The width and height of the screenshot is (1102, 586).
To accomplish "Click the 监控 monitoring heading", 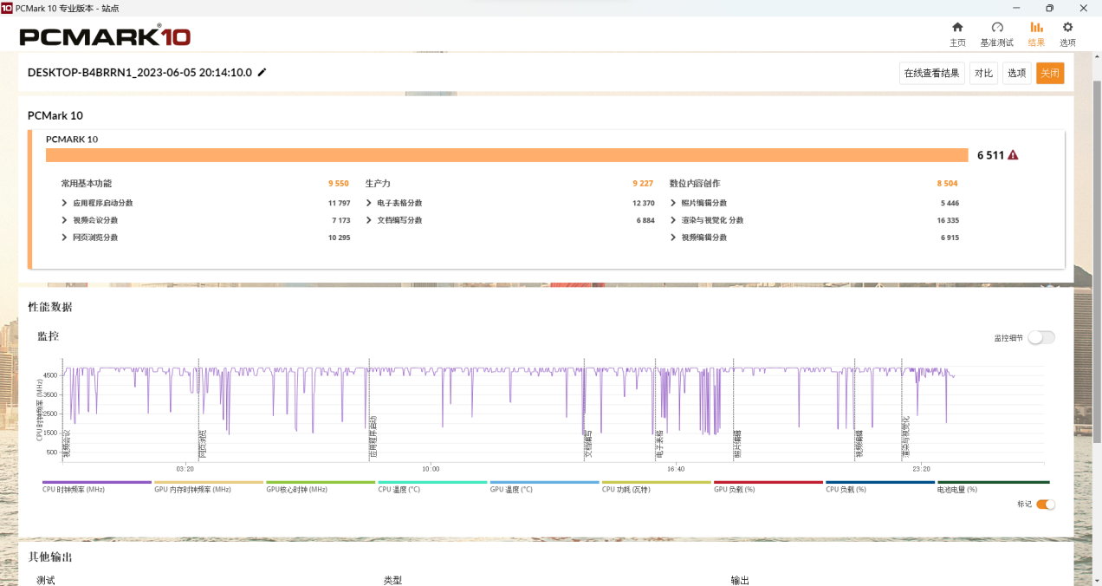I will (49, 335).
